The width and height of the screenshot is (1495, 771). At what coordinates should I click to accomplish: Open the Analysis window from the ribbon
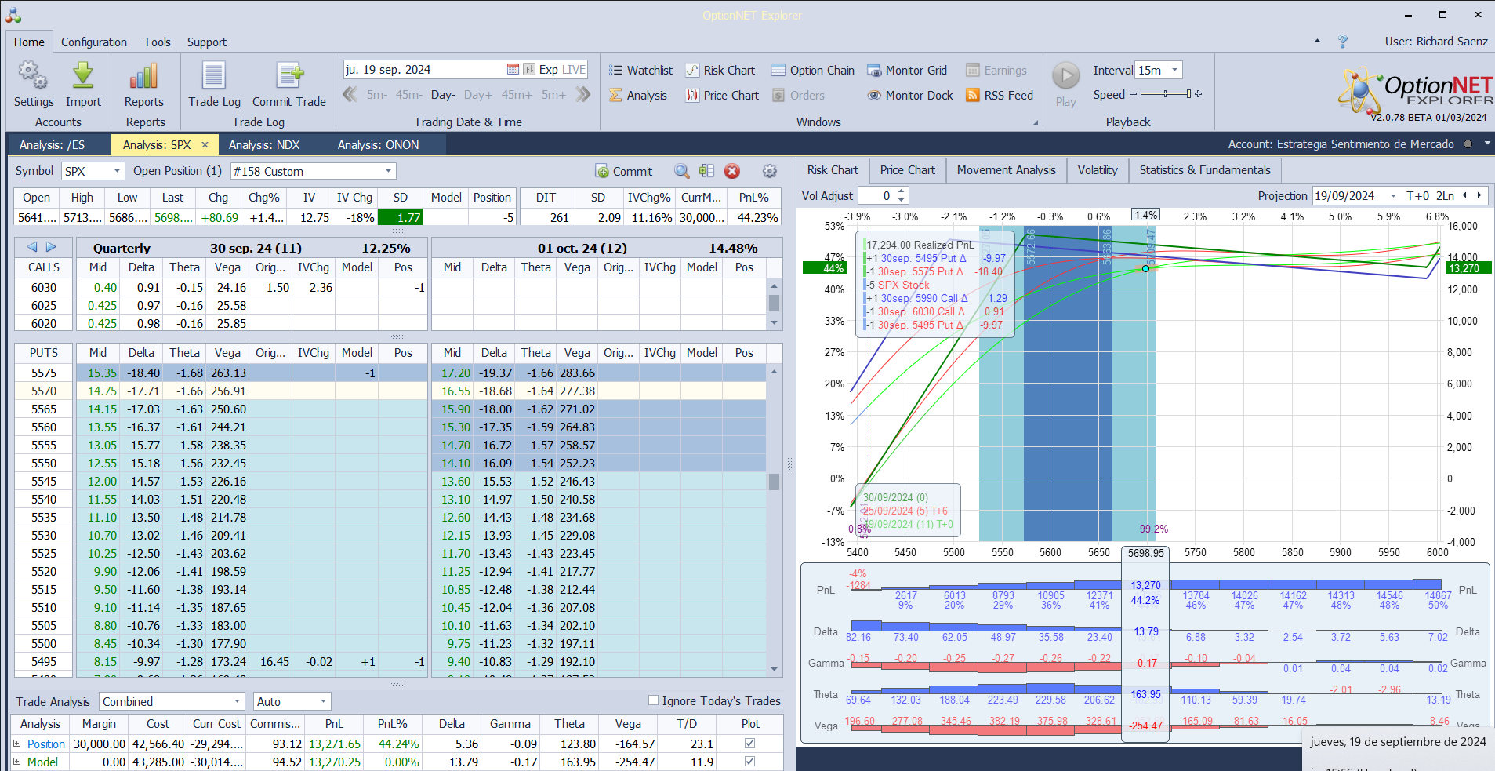coord(638,96)
